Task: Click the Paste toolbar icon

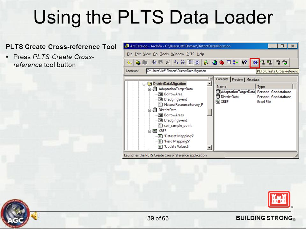Action: tap(160, 62)
